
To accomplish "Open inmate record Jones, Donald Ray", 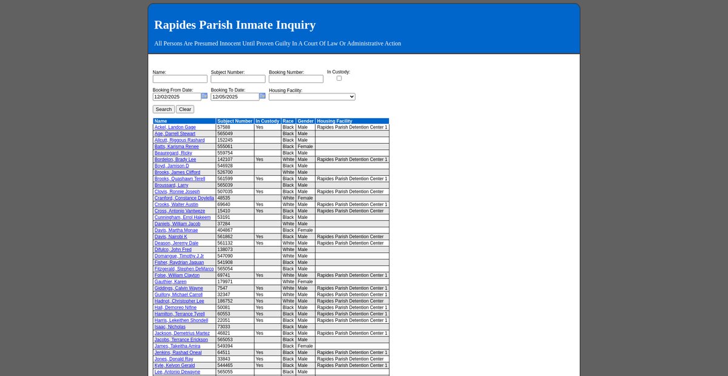I will click(x=174, y=359).
